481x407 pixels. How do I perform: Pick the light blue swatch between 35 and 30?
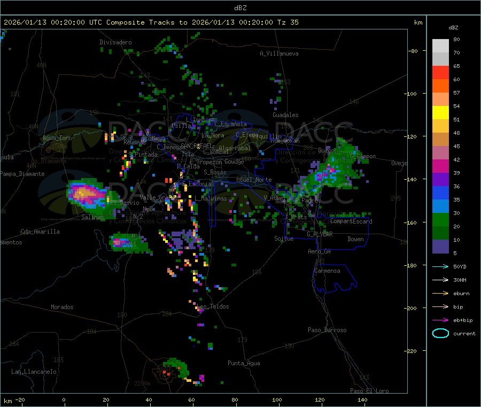[440, 206]
